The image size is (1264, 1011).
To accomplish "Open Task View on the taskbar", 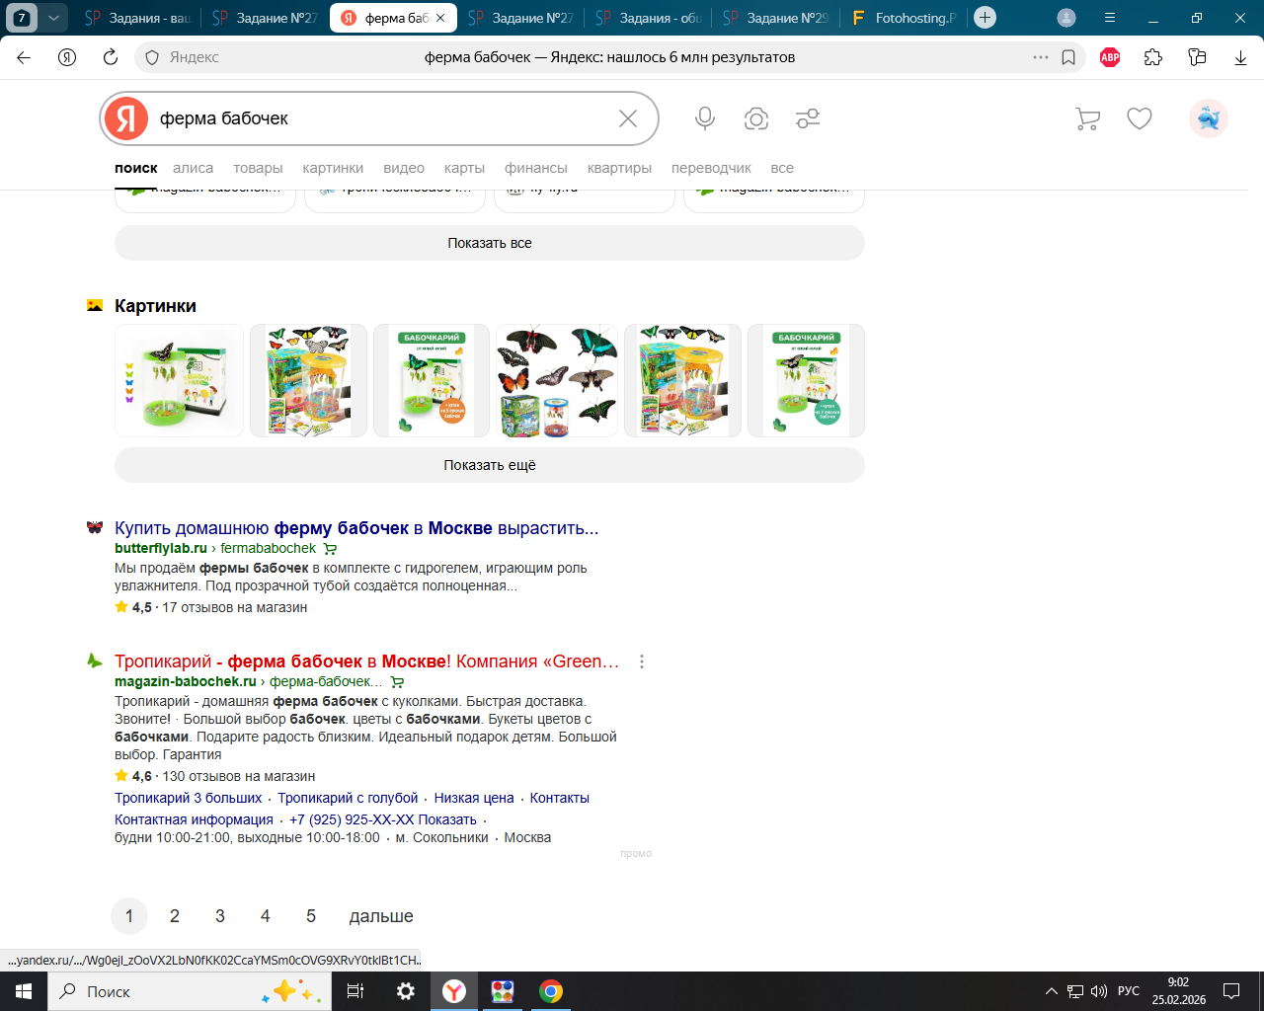I will click(x=355, y=991).
